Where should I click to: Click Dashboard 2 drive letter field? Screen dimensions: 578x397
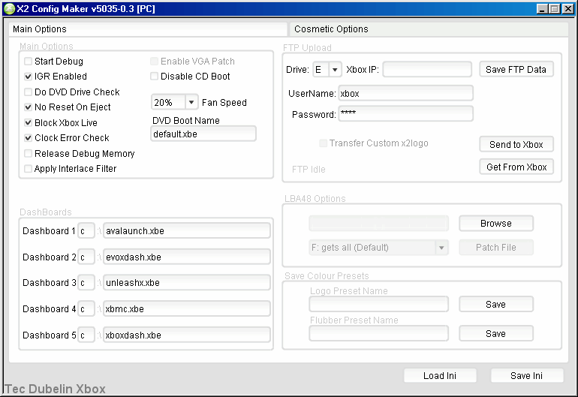tap(86, 257)
